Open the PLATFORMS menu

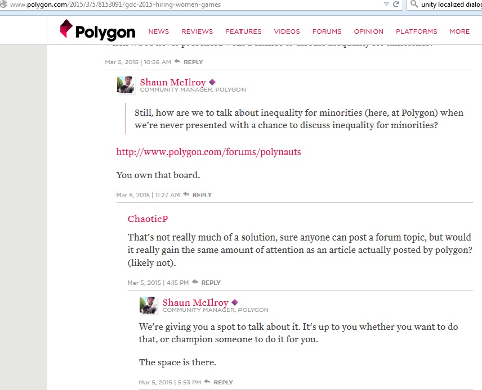pos(416,31)
